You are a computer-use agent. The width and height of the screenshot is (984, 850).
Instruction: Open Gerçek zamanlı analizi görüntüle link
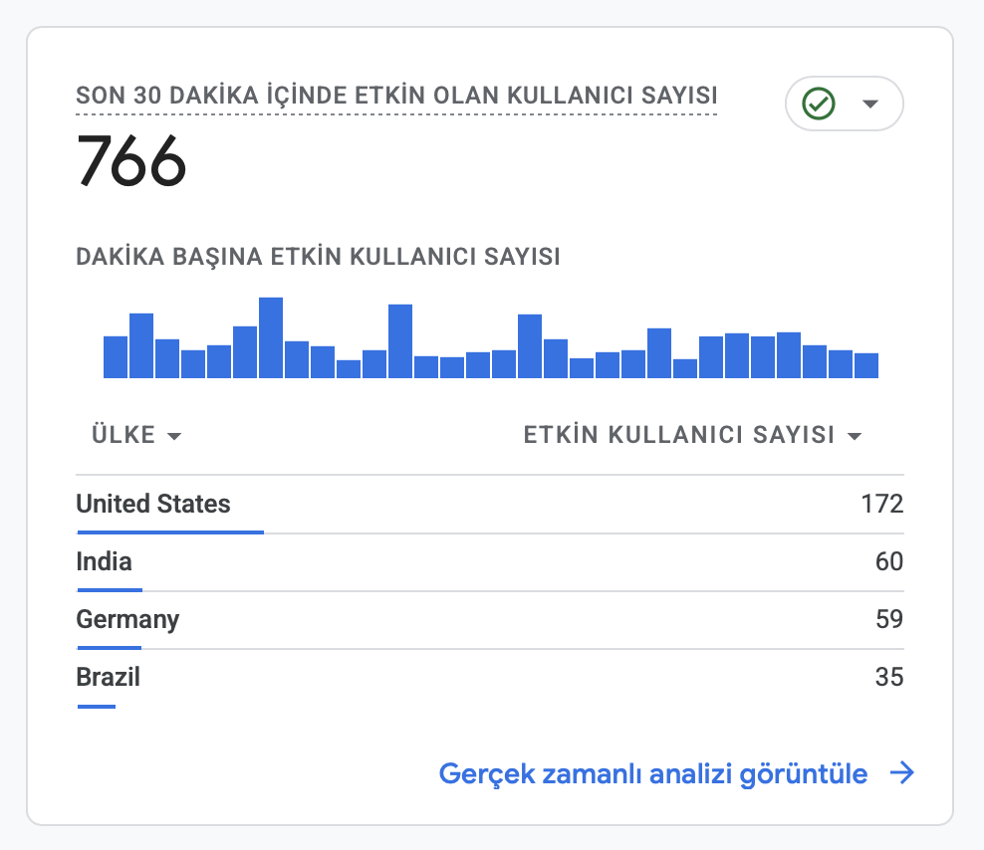pyautogui.click(x=652, y=773)
